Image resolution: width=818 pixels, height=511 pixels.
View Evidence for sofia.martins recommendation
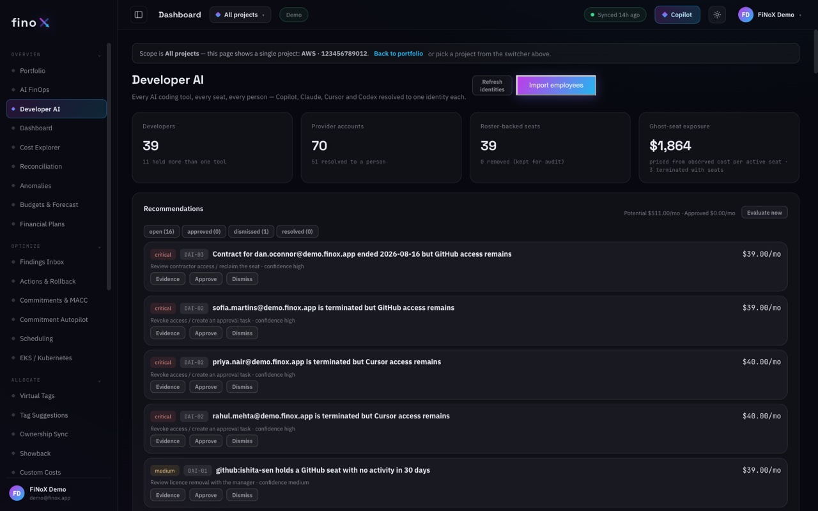(x=167, y=333)
